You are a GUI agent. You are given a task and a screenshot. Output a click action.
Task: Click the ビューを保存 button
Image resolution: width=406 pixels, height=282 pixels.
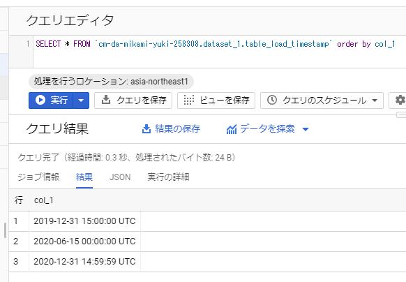pyautogui.click(x=216, y=101)
